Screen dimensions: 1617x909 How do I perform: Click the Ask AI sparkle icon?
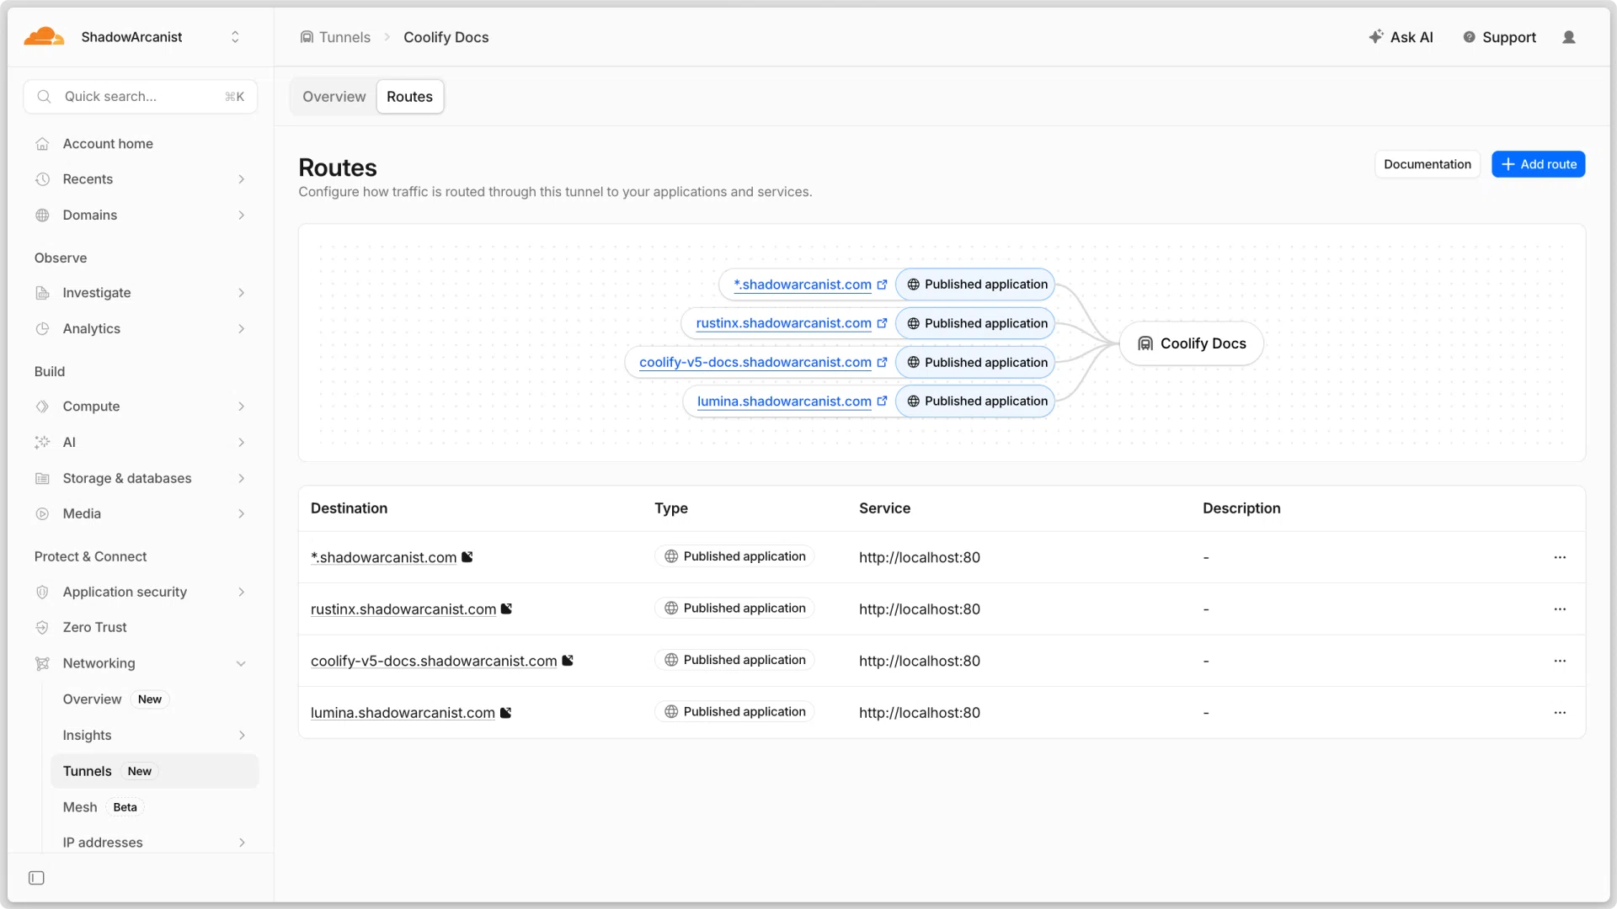coord(1375,37)
